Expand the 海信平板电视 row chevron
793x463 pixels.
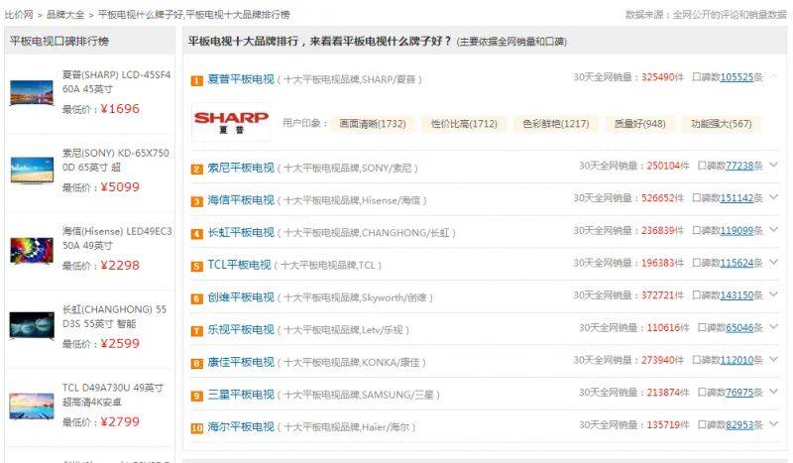774,197
